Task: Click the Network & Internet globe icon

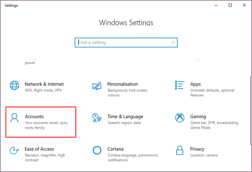Action: point(15,85)
